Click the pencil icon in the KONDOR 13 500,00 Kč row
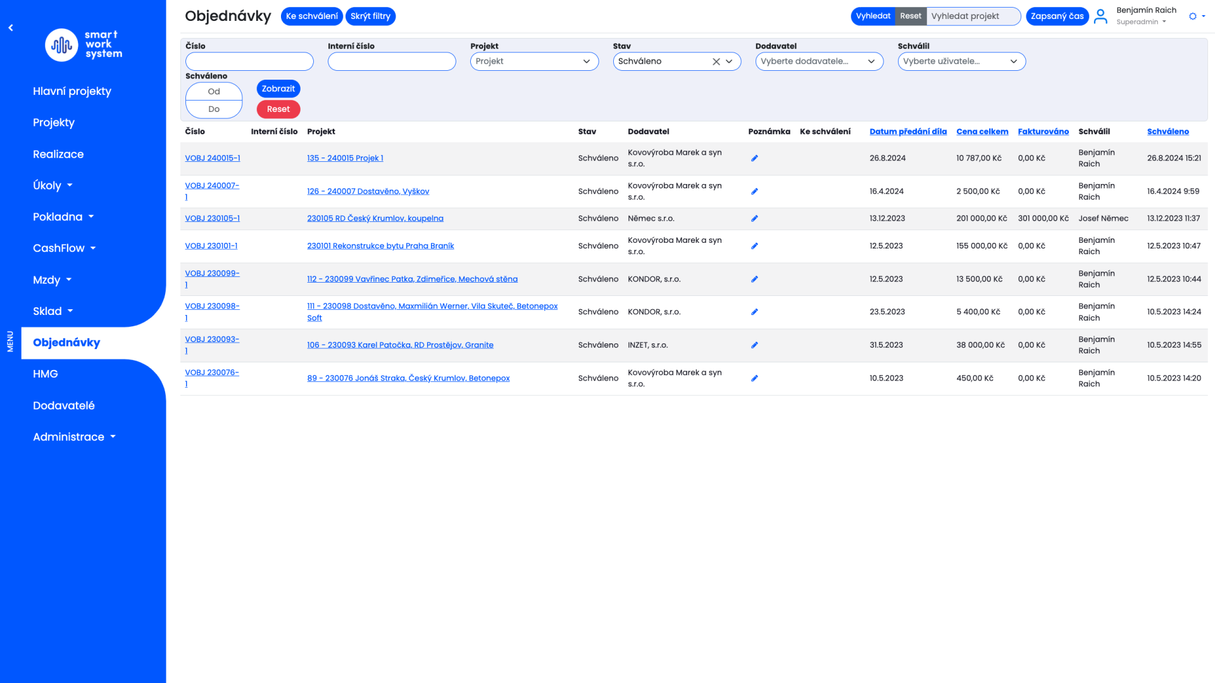 754,279
